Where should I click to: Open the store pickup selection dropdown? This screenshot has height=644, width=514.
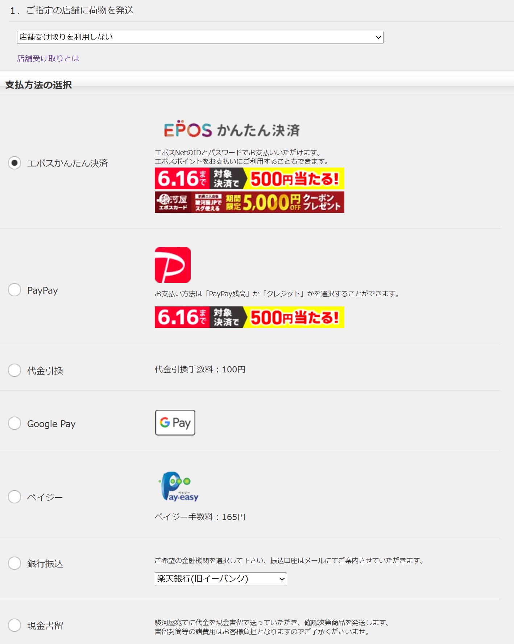coord(200,37)
